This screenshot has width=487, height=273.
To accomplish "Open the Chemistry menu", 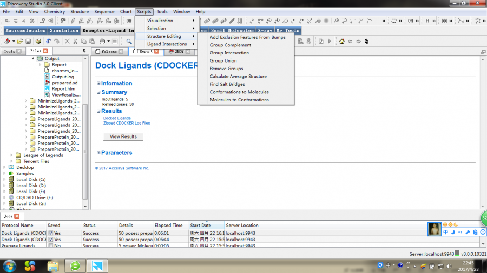I will 54,11.
